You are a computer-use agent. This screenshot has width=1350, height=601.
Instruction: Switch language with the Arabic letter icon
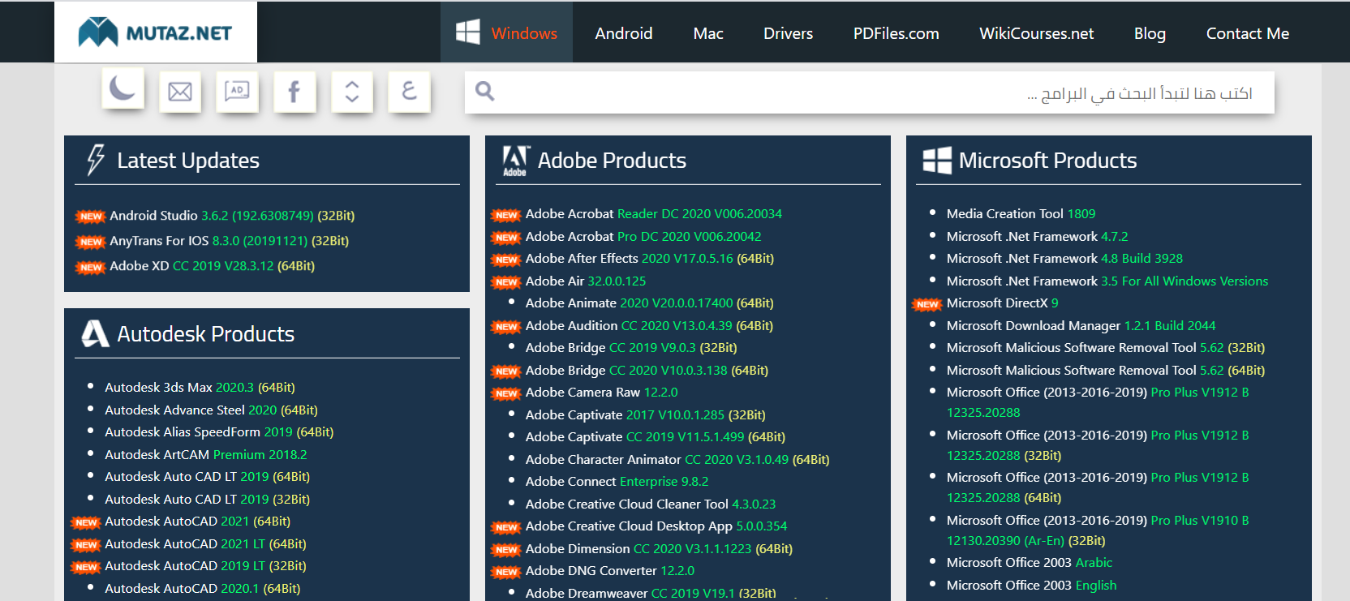click(x=410, y=92)
